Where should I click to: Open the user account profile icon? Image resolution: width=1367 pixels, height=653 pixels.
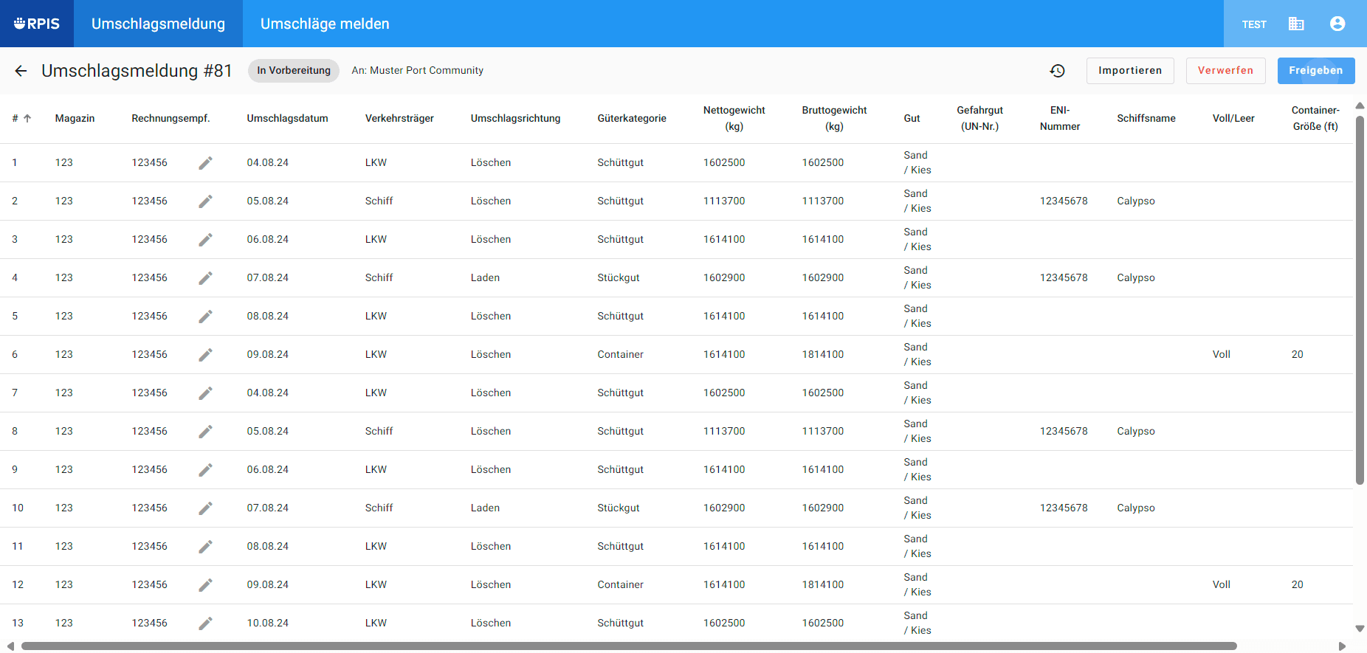(x=1337, y=24)
